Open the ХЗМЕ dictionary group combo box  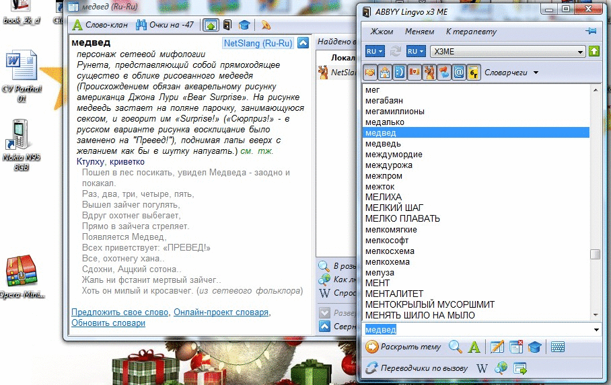pyautogui.click(x=508, y=51)
